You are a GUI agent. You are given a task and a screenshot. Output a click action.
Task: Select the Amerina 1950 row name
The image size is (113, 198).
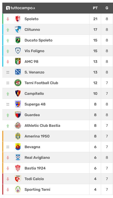click(x=37, y=136)
